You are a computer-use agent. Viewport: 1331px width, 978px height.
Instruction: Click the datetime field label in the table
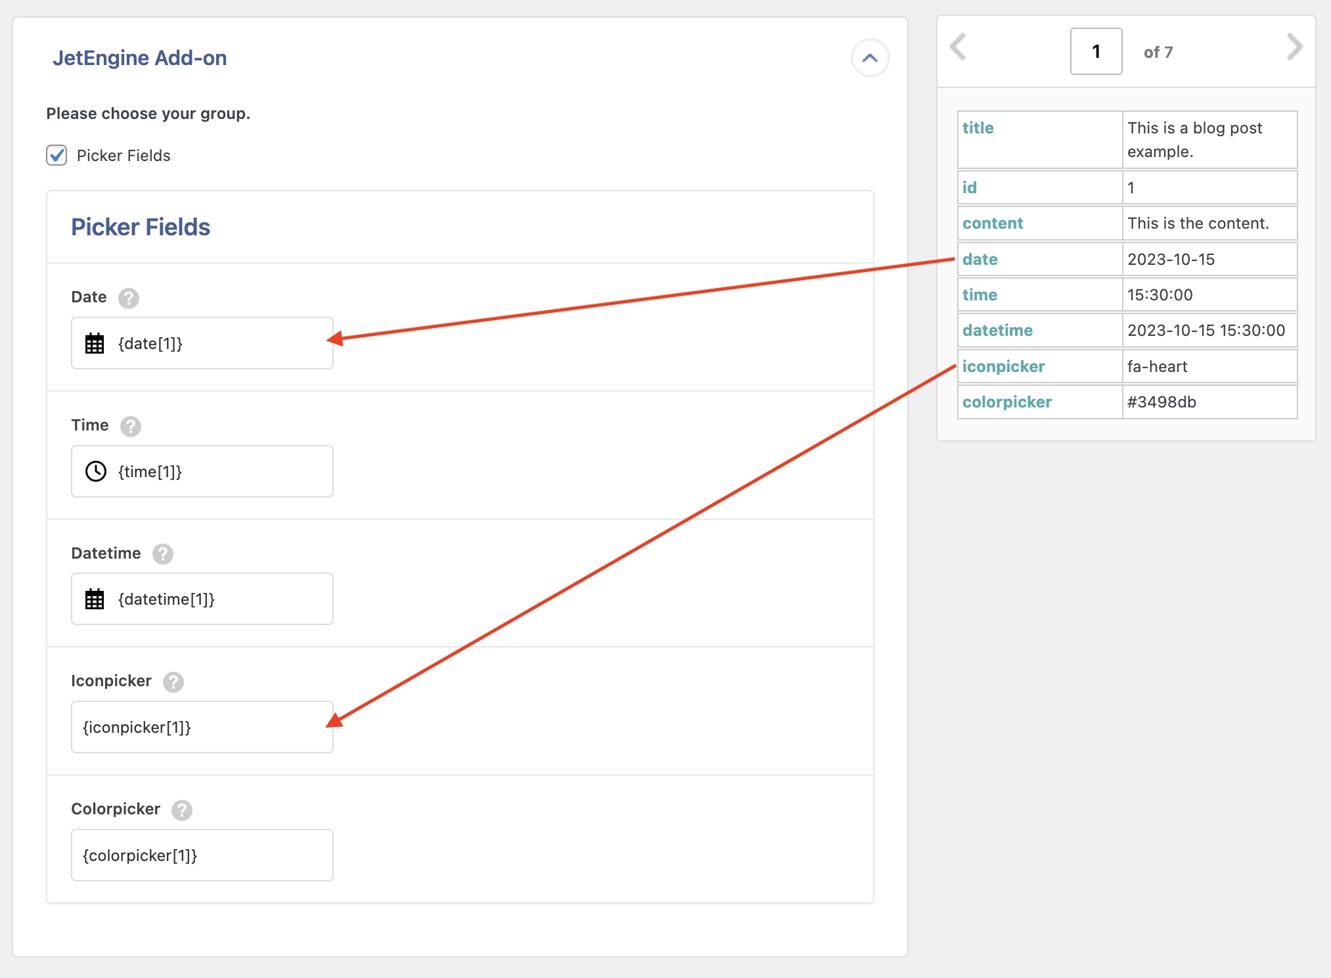[x=997, y=330]
